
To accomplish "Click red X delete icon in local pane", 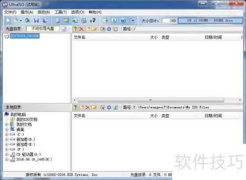I will [88, 107].
